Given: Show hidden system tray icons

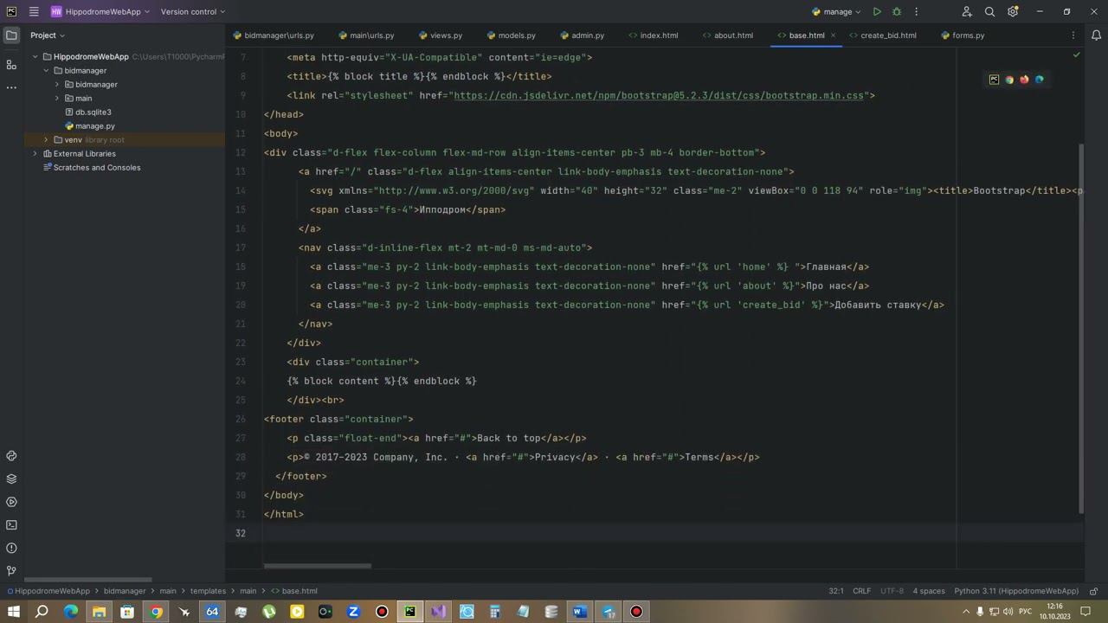Looking at the screenshot, I should pyautogui.click(x=966, y=612).
